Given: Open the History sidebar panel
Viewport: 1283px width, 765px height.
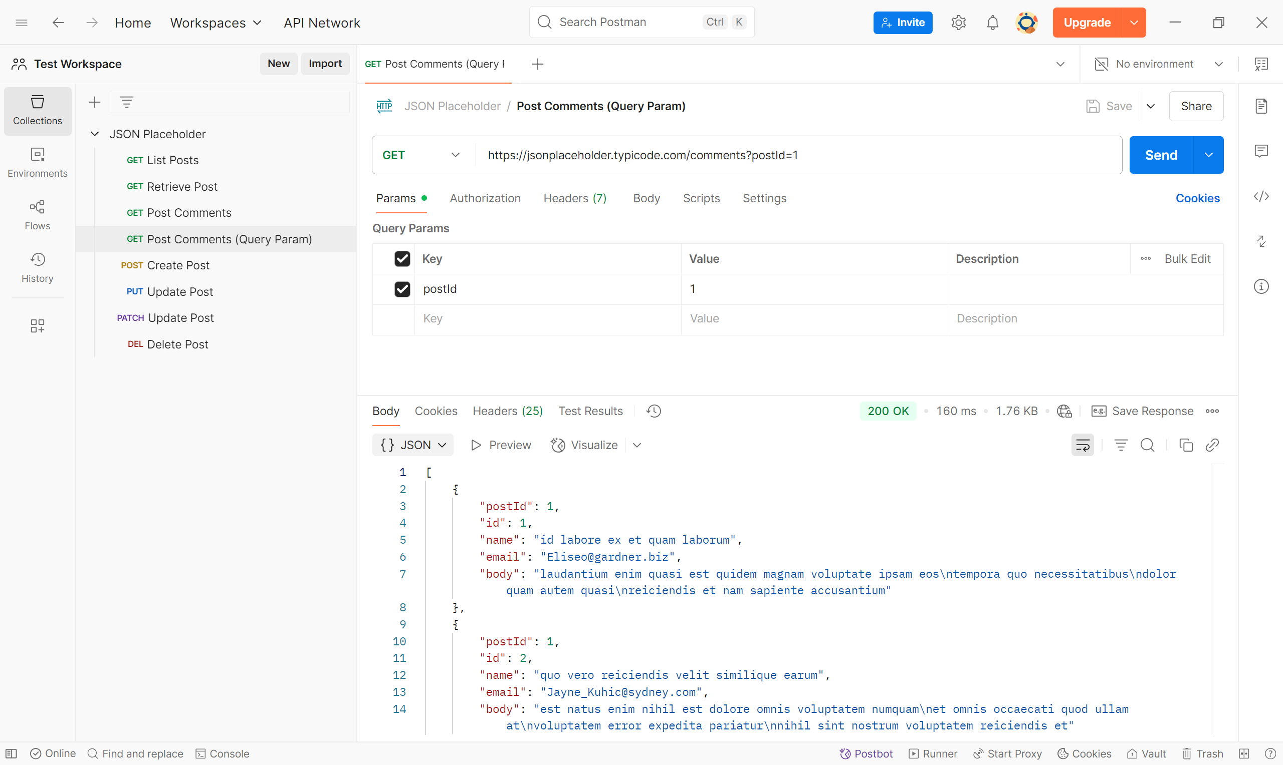Looking at the screenshot, I should pyautogui.click(x=38, y=268).
